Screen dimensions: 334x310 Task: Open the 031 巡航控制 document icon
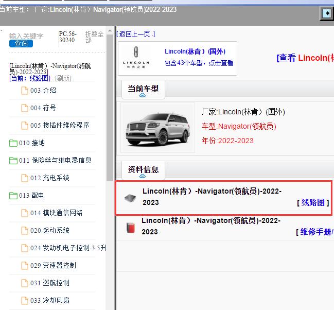click(x=25, y=283)
